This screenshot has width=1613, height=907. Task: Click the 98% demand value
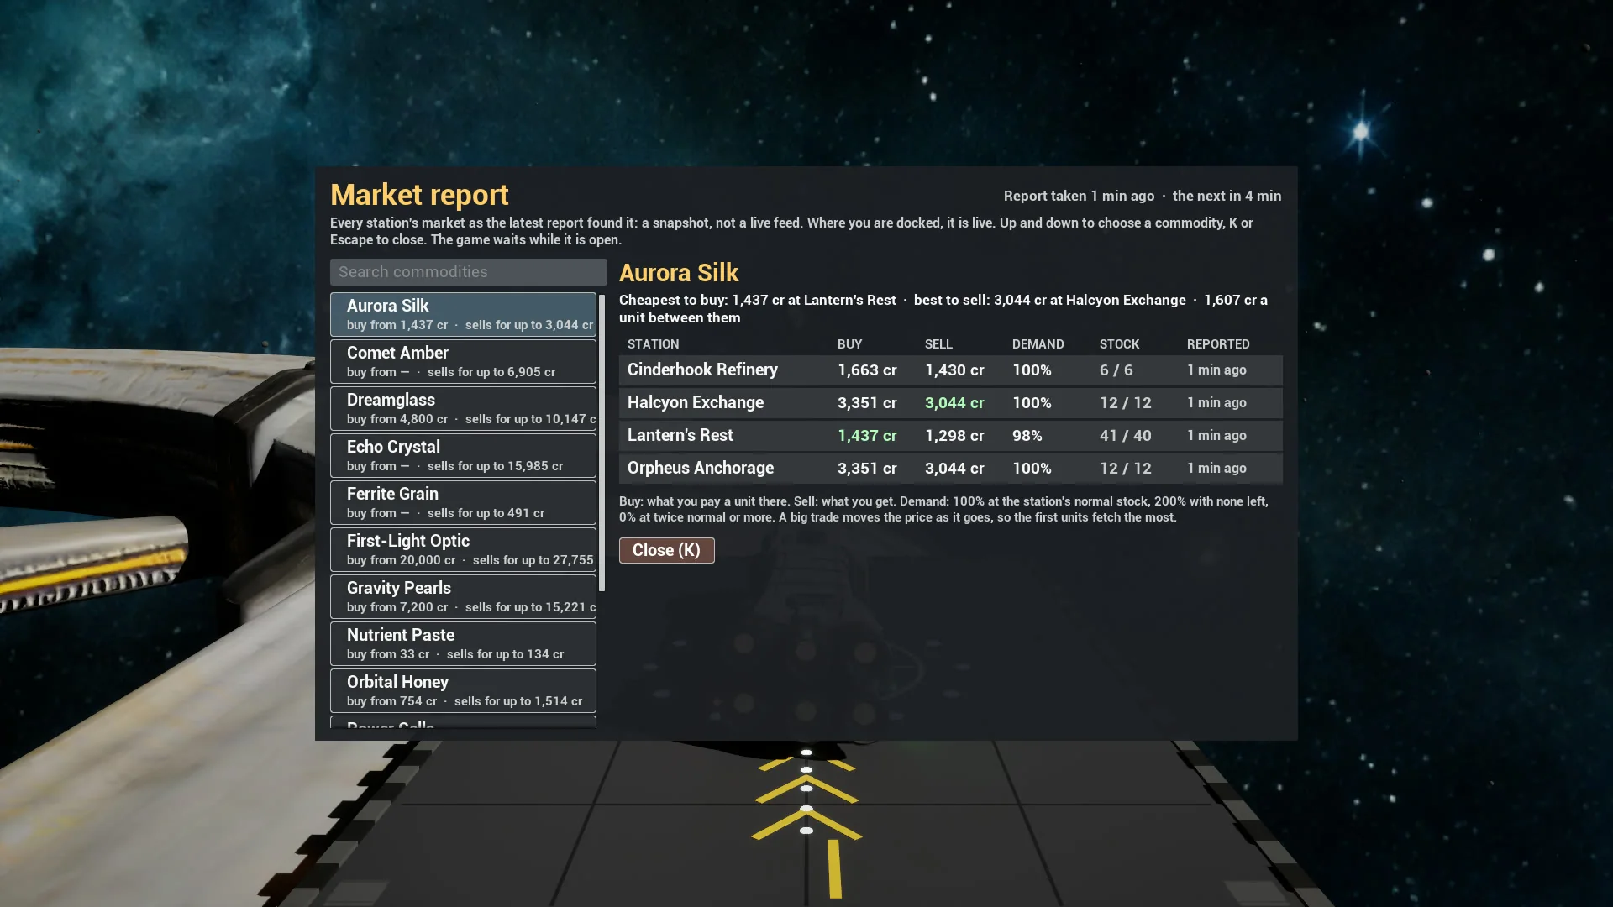point(1027,436)
